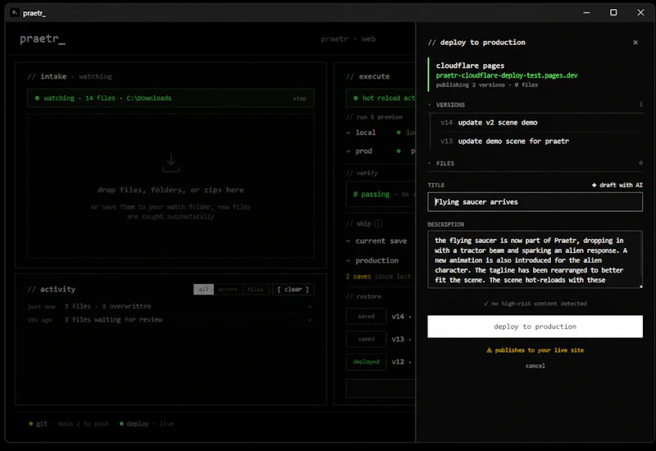
Task: Click the ship info icon
Action: pos(378,224)
